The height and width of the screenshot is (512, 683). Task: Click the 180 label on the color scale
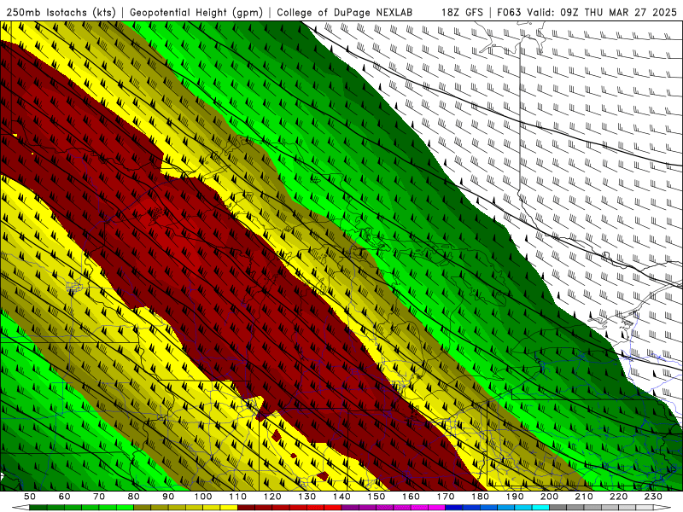click(480, 497)
